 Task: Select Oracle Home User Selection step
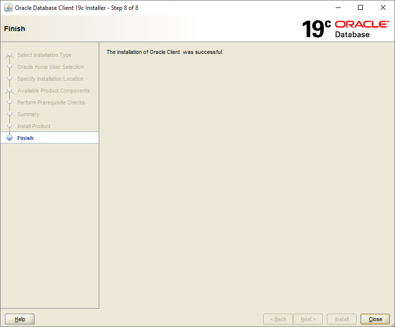pyautogui.click(x=50, y=67)
